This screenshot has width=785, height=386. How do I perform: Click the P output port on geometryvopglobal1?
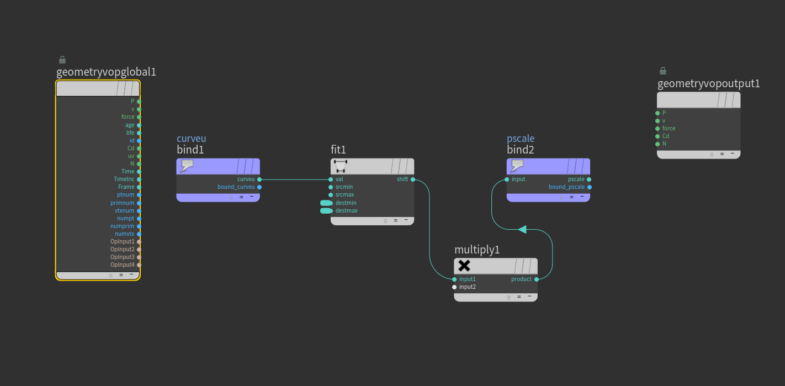139,102
